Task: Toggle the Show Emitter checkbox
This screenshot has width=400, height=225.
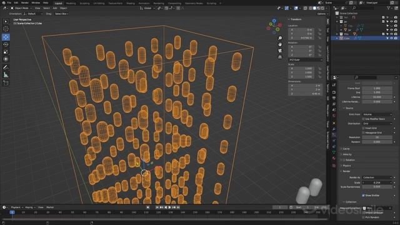Action: point(363,196)
